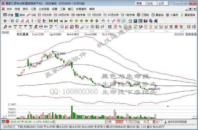Switch to K线 chart view icon
198x130 pixels.
click(x=32, y=15)
